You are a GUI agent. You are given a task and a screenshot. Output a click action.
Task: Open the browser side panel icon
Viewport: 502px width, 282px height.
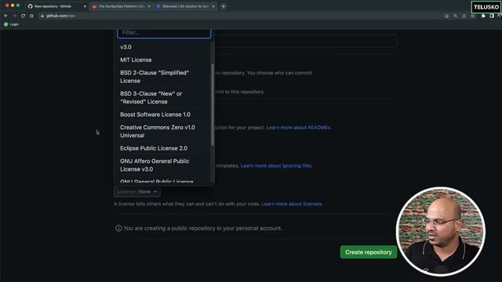point(492,16)
